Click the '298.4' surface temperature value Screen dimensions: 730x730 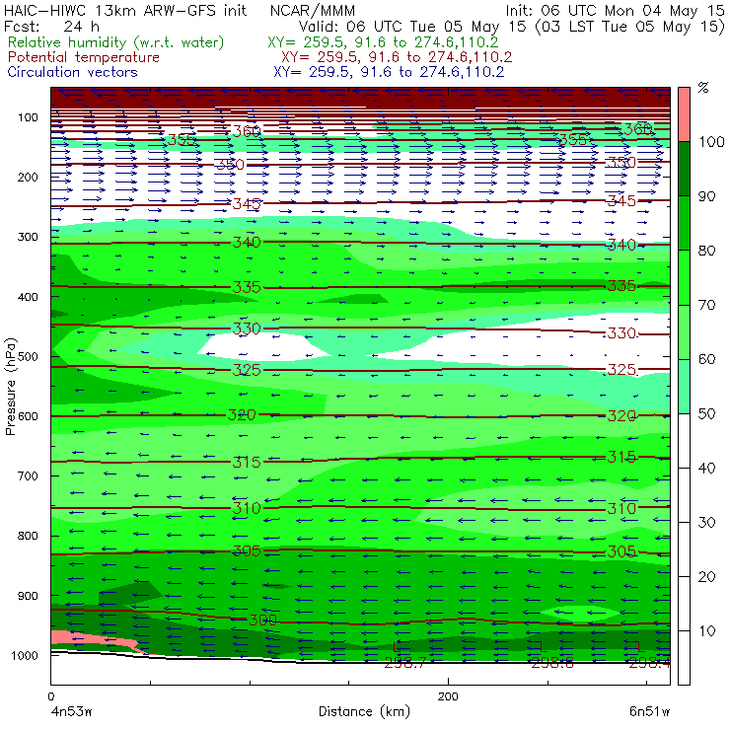(650, 663)
